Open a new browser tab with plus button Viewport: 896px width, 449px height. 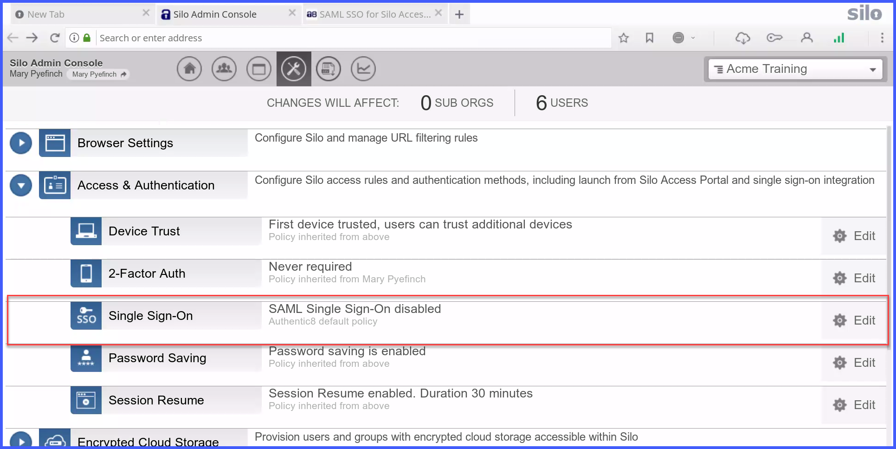click(x=459, y=14)
